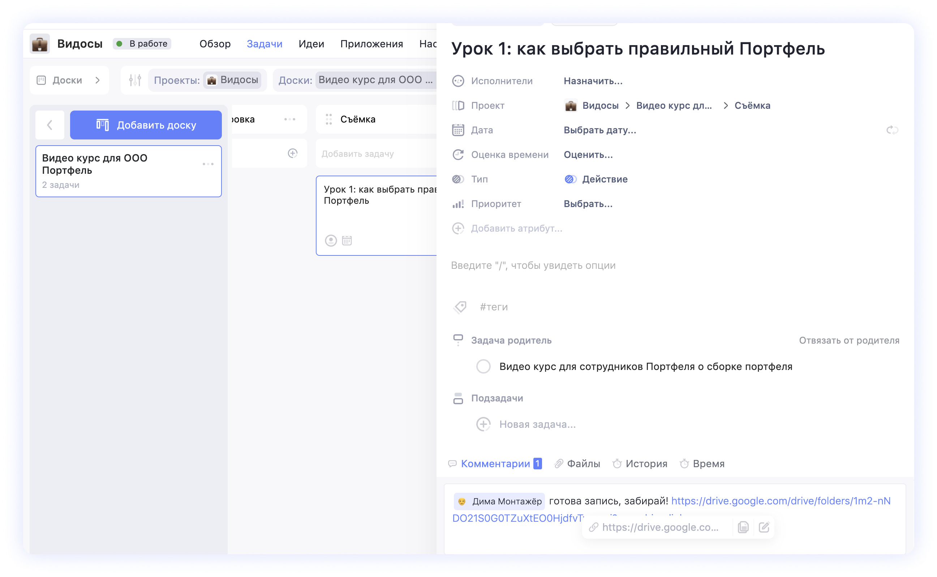Viewport: 937px width, 577px height.
Task: Click plus icon in left kanban column
Action: [292, 154]
